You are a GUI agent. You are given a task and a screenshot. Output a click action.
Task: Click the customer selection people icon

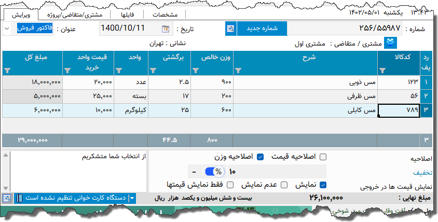390,43
